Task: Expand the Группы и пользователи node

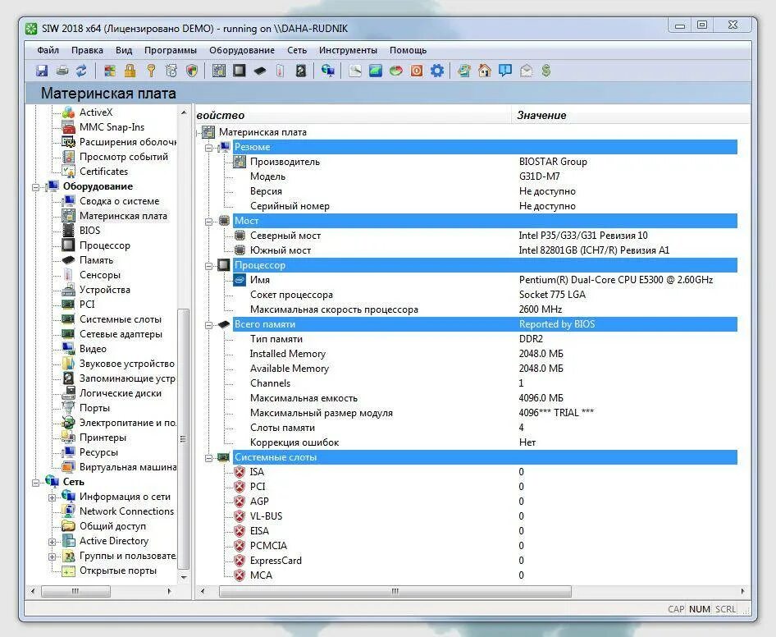Action: click(52, 557)
